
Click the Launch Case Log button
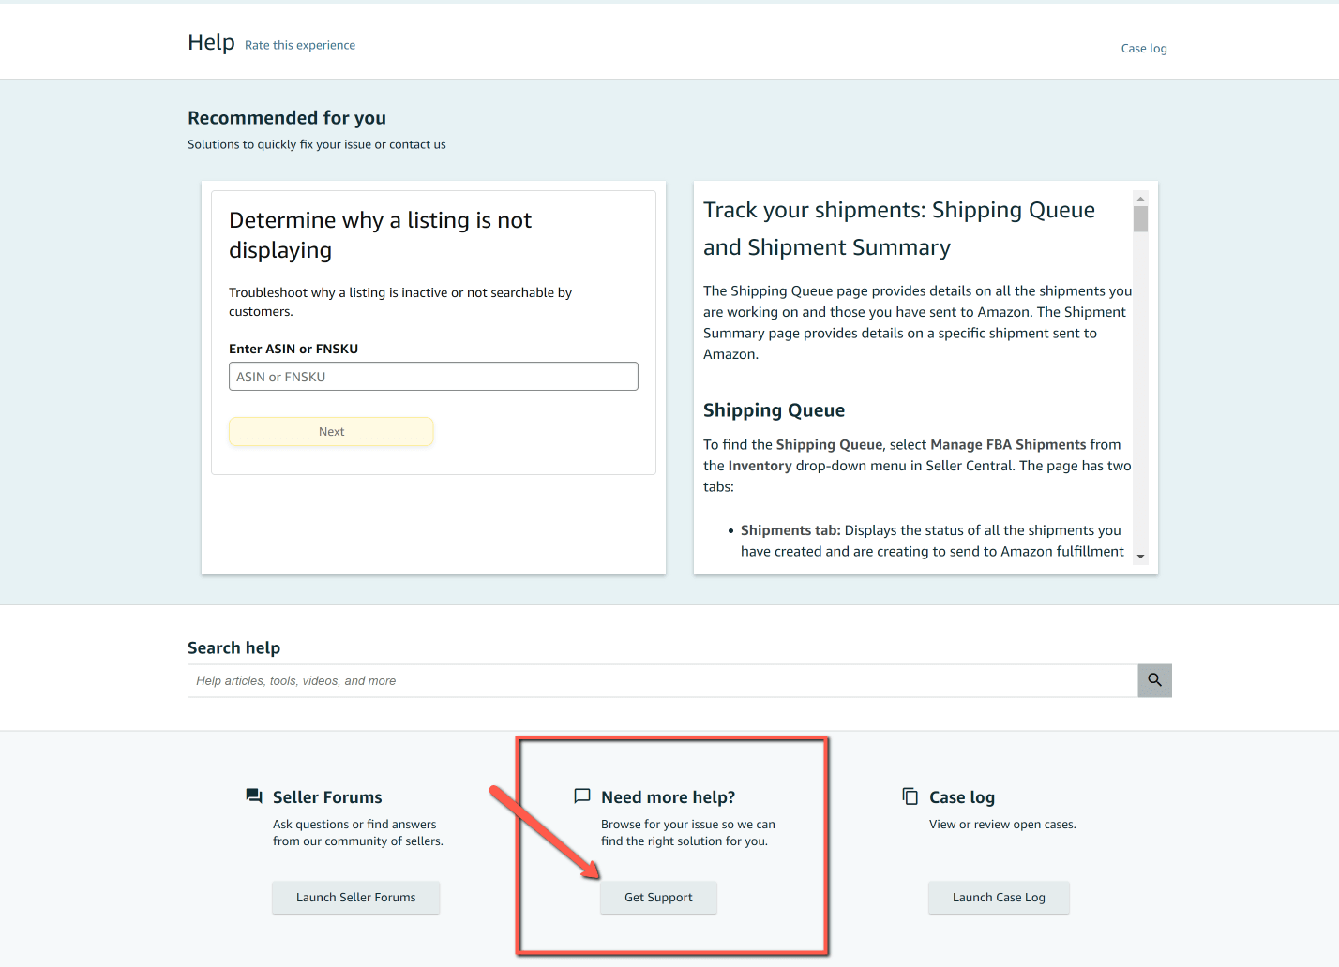[x=999, y=898]
